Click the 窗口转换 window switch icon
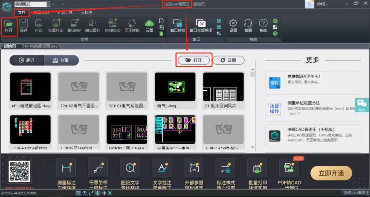Image resolution: width=370 pixels, height=197 pixels. (178, 26)
